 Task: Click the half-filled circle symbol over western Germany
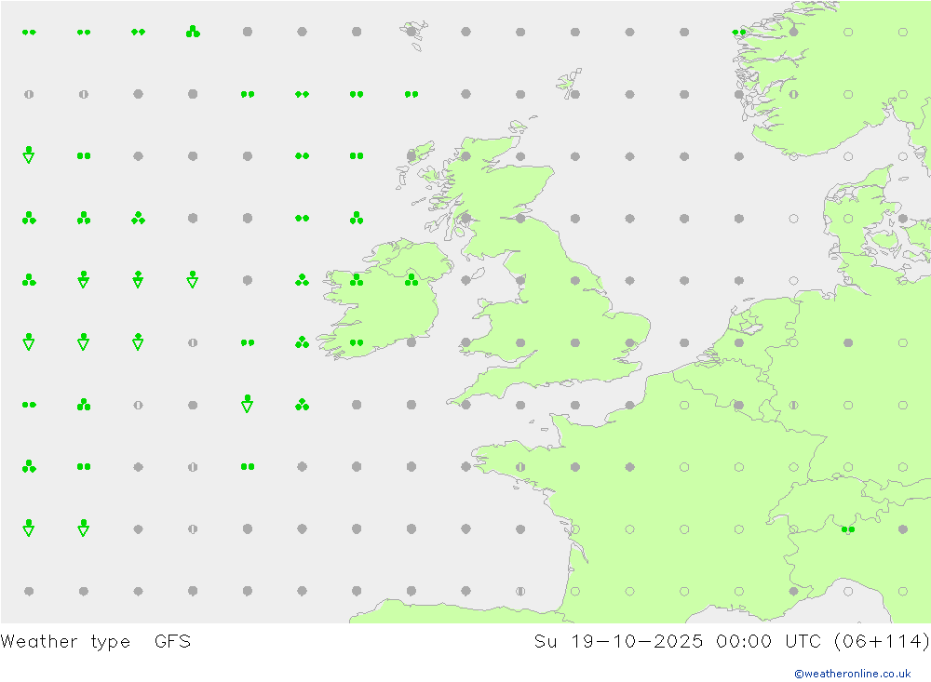[x=793, y=405]
